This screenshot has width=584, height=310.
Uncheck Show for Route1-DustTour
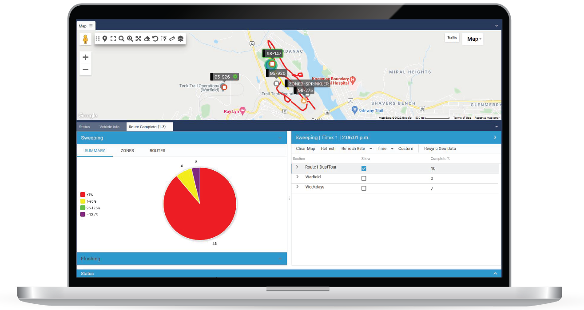tap(364, 169)
